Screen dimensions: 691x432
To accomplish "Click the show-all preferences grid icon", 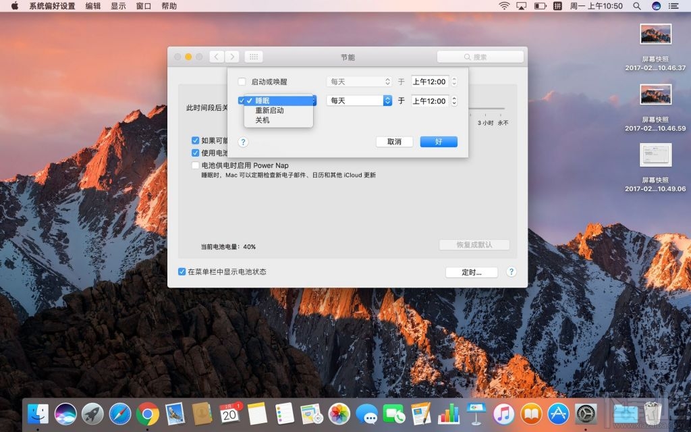I will (253, 57).
